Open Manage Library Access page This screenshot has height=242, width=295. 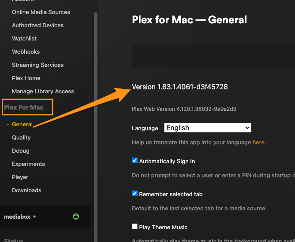[43, 91]
